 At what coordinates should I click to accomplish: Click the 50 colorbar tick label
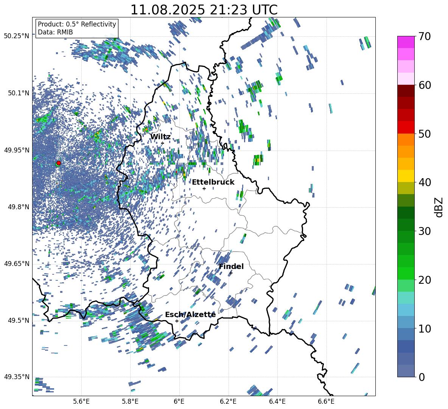coord(425,134)
